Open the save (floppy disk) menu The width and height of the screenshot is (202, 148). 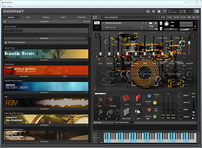(148, 11)
